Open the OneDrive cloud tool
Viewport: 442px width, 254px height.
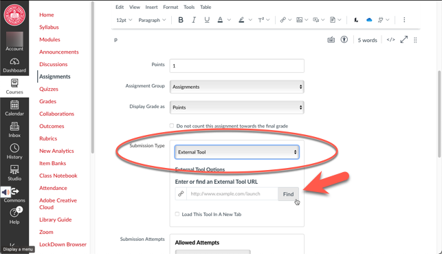pyautogui.click(x=369, y=20)
